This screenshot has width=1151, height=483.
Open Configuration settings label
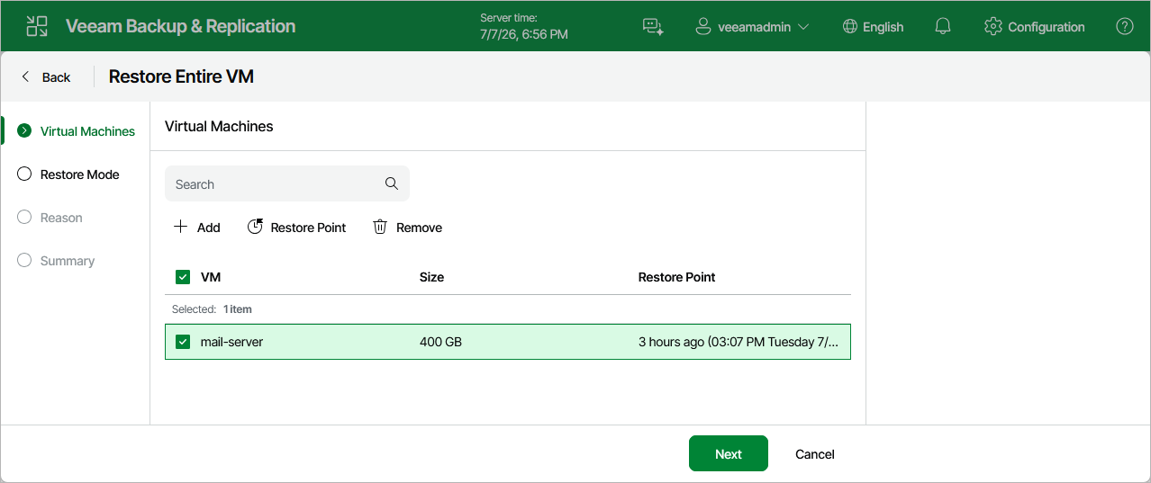(1047, 27)
